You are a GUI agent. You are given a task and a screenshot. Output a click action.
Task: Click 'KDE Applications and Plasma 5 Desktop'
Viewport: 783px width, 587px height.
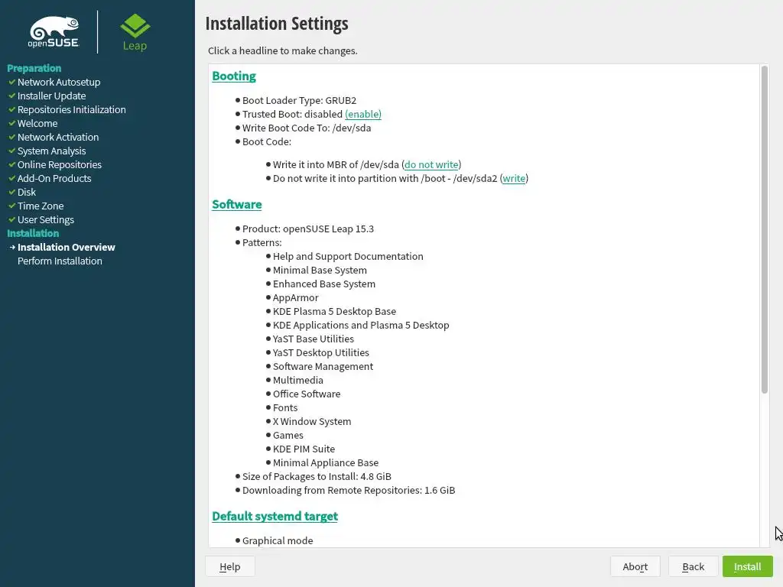tap(361, 326)
